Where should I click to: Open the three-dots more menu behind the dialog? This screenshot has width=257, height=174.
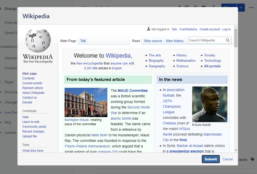[251, 8]
